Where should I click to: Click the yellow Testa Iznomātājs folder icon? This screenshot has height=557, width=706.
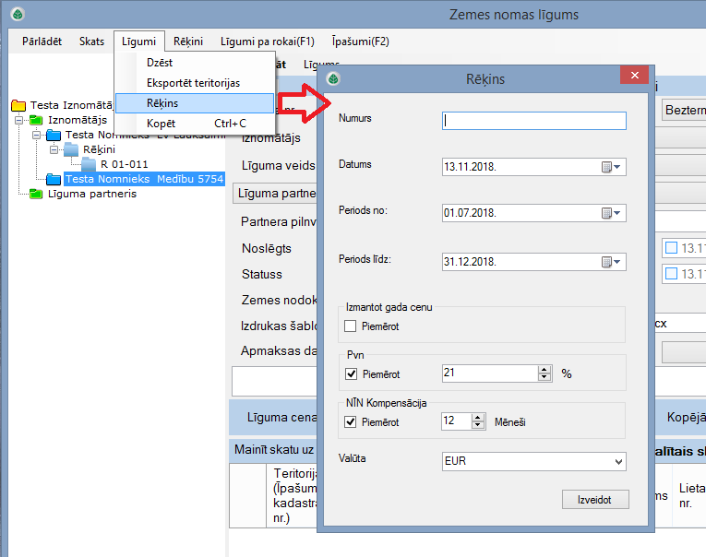pos(19,105)
